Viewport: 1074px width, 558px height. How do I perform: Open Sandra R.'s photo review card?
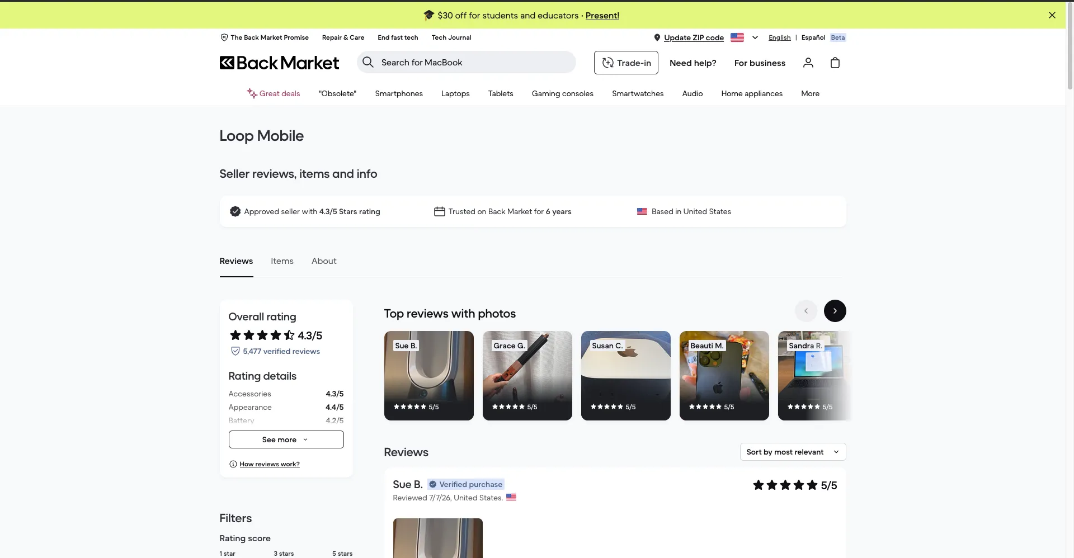[814, 376]
